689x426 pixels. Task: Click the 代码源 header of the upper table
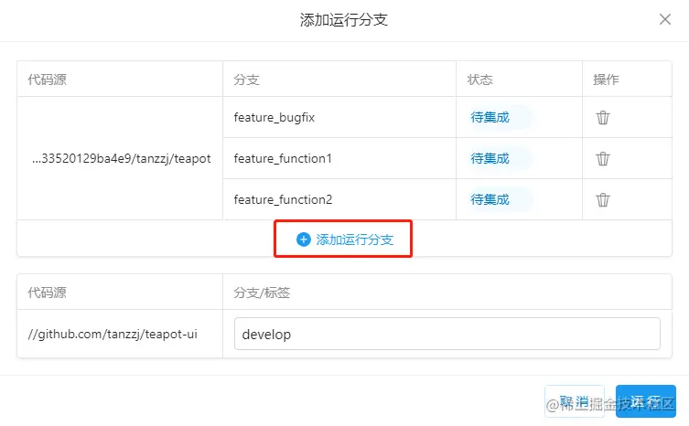[47, 80]
